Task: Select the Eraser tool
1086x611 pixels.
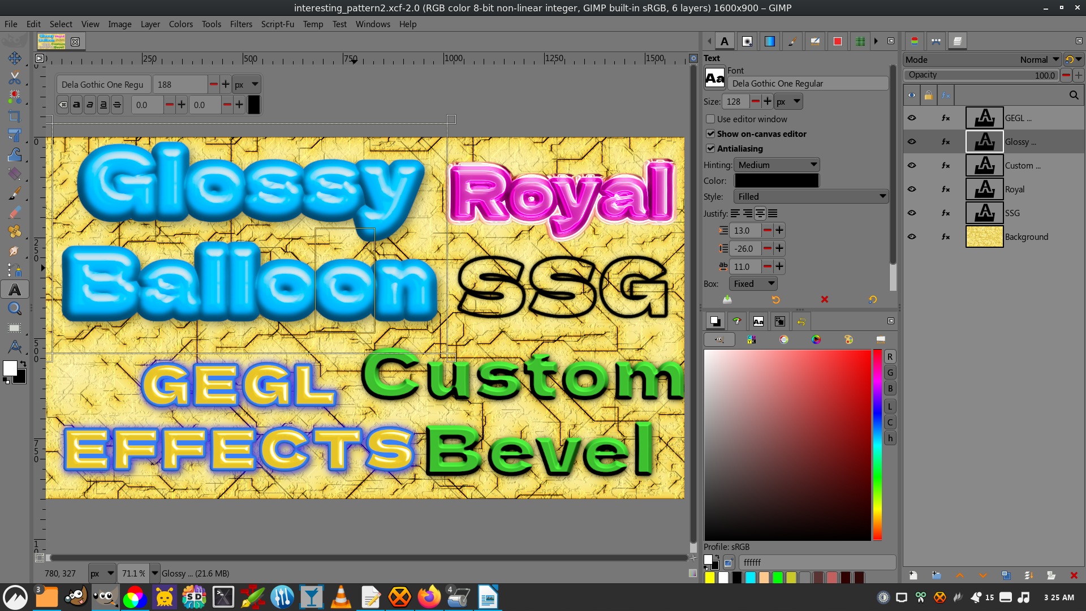Action: point(15,213)
